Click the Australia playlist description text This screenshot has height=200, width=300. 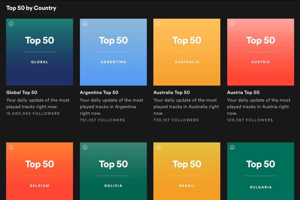tap(186, 107)
